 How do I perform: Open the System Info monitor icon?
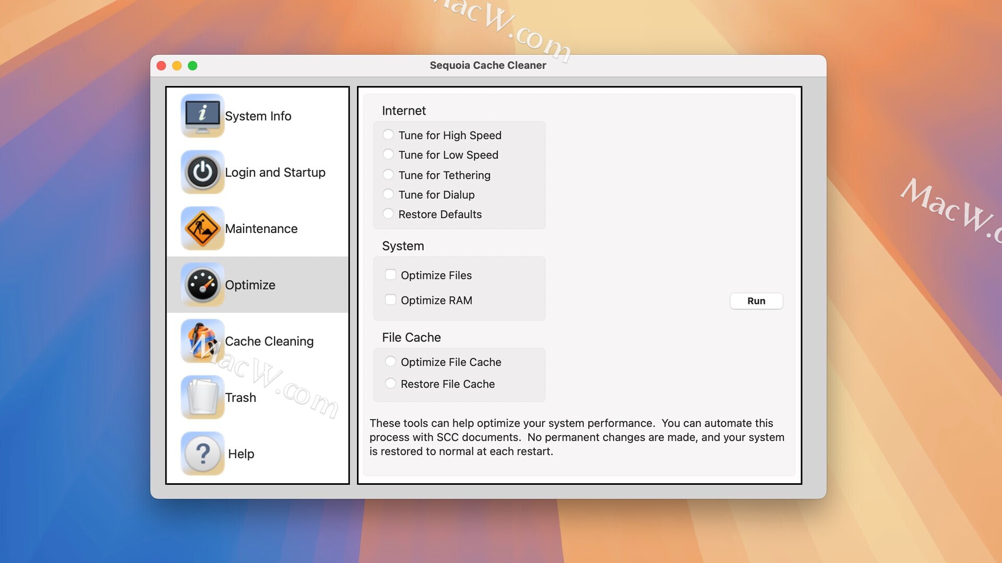(202, 116)
